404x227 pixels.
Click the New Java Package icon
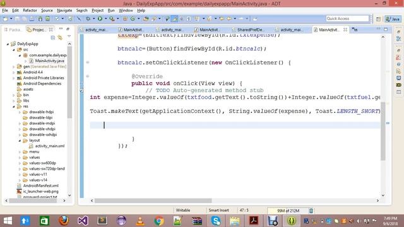pyautogui.click(x=125, y=18)
